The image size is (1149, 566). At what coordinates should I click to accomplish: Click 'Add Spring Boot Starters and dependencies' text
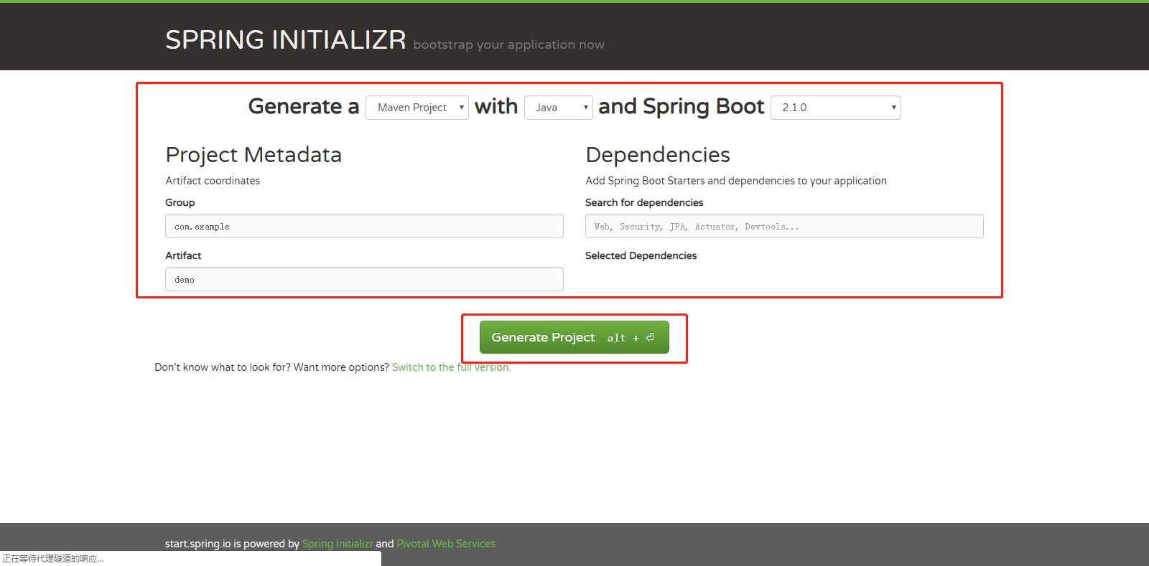point(736,181)
